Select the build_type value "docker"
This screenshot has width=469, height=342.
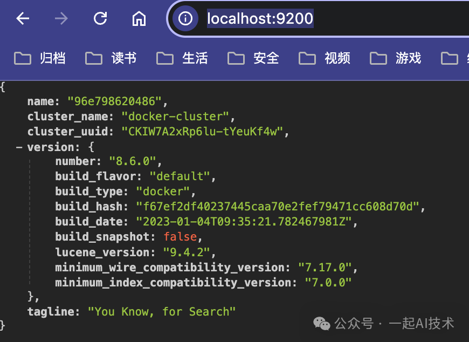tap(163, 192)
